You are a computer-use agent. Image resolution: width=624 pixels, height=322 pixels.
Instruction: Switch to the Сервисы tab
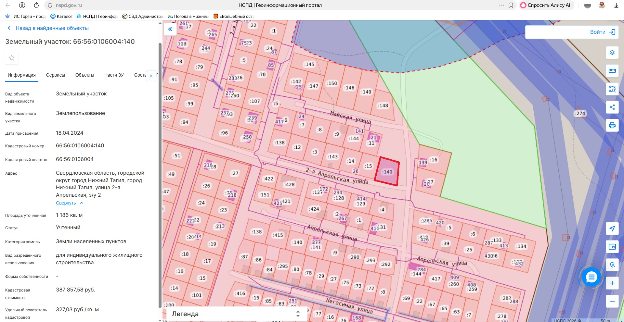click(55, 75)
